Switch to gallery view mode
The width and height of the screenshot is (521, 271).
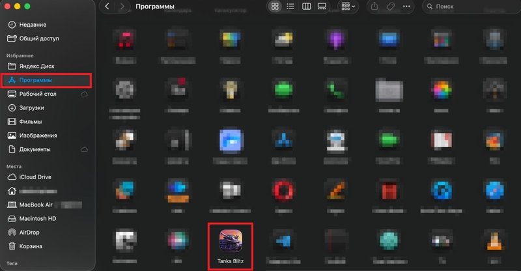tap(322, 7)
